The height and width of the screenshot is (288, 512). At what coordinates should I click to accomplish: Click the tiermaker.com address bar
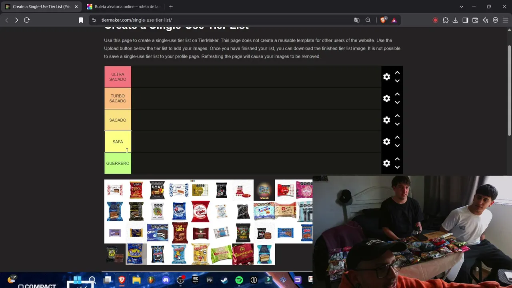tap(224, 20)
